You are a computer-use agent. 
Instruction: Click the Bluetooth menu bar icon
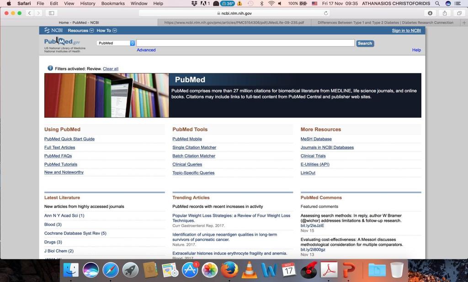click(x=261, y=4)
